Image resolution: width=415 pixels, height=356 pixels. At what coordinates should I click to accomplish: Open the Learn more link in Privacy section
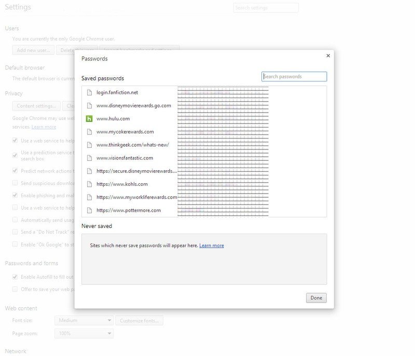coord(44,127)
